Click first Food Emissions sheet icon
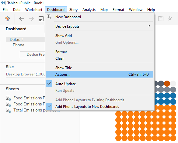Image resolution: width=178 pixels, height=143 pixels. coord(9,98)
